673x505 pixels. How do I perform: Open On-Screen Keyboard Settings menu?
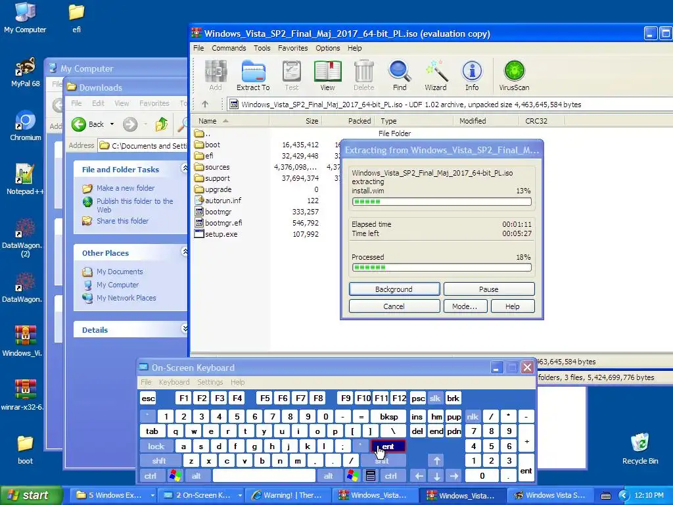[210, 382]
